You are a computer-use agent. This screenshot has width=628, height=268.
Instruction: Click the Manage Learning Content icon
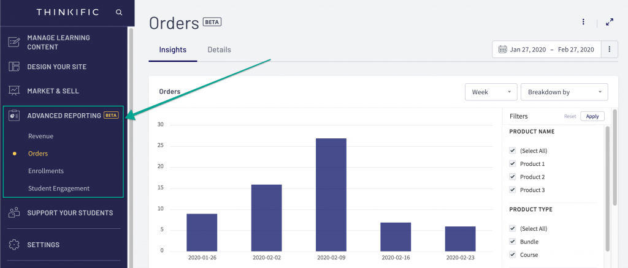(14, 42)
